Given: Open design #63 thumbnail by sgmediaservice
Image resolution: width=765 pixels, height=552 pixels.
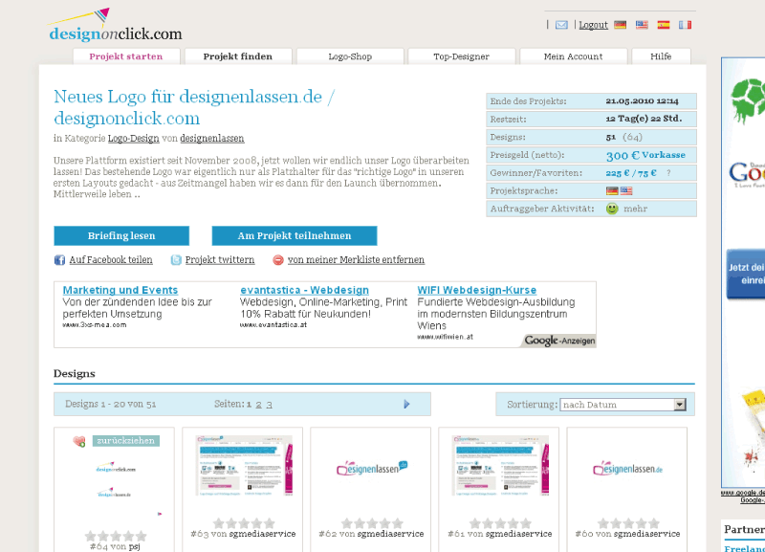Looking at the screenshot, I should click(x=244, y=466).
